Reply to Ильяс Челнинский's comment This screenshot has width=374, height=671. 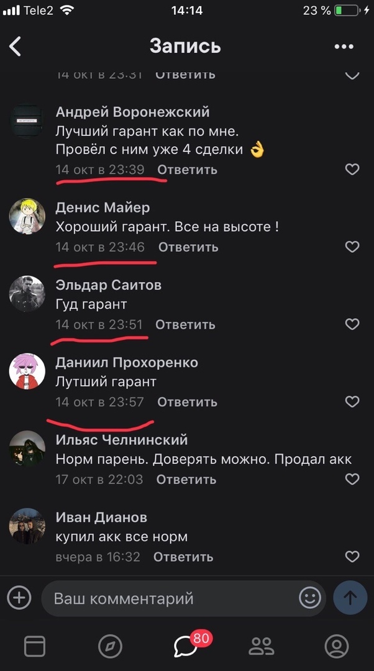pos(186,479)
